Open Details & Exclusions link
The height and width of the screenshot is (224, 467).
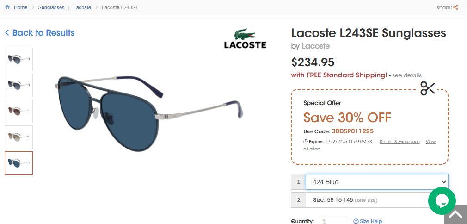tap(399, 142)
